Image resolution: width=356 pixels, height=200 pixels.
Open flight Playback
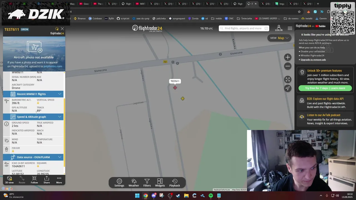pos(175,183)
